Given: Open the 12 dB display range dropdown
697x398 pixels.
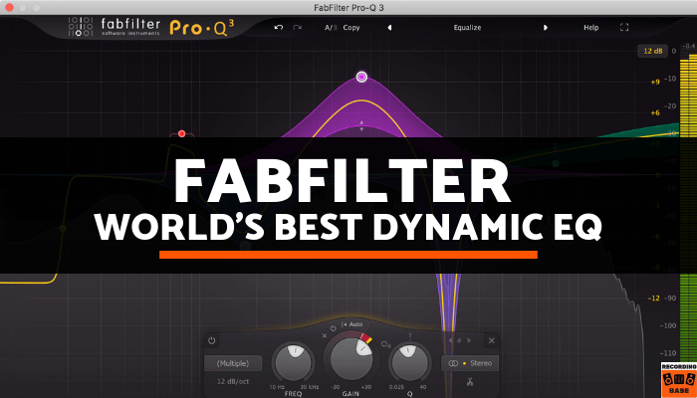Looking at the screenshot, I should click(651, 51).
